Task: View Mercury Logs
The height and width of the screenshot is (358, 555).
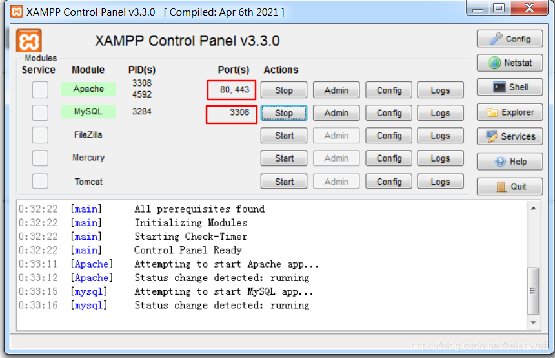Action: click(x=440, y=158)
